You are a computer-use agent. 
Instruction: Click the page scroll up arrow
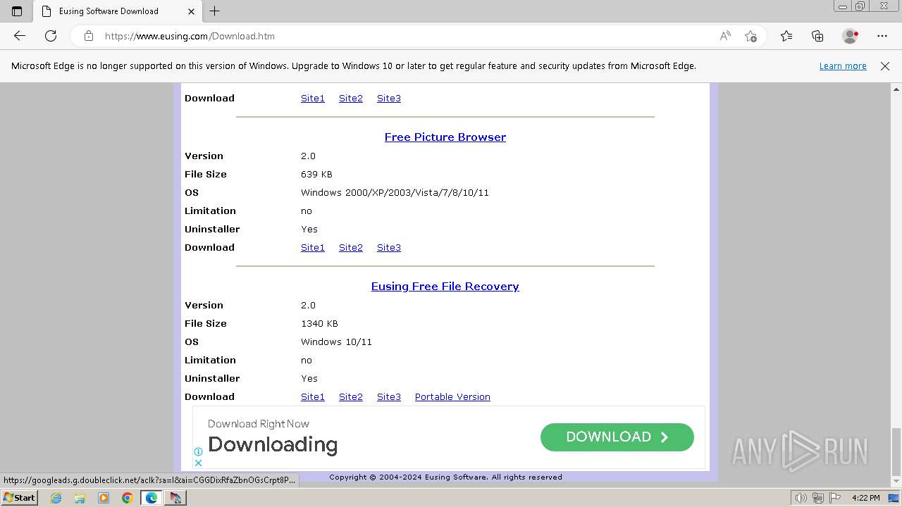(x=896, y=89)
